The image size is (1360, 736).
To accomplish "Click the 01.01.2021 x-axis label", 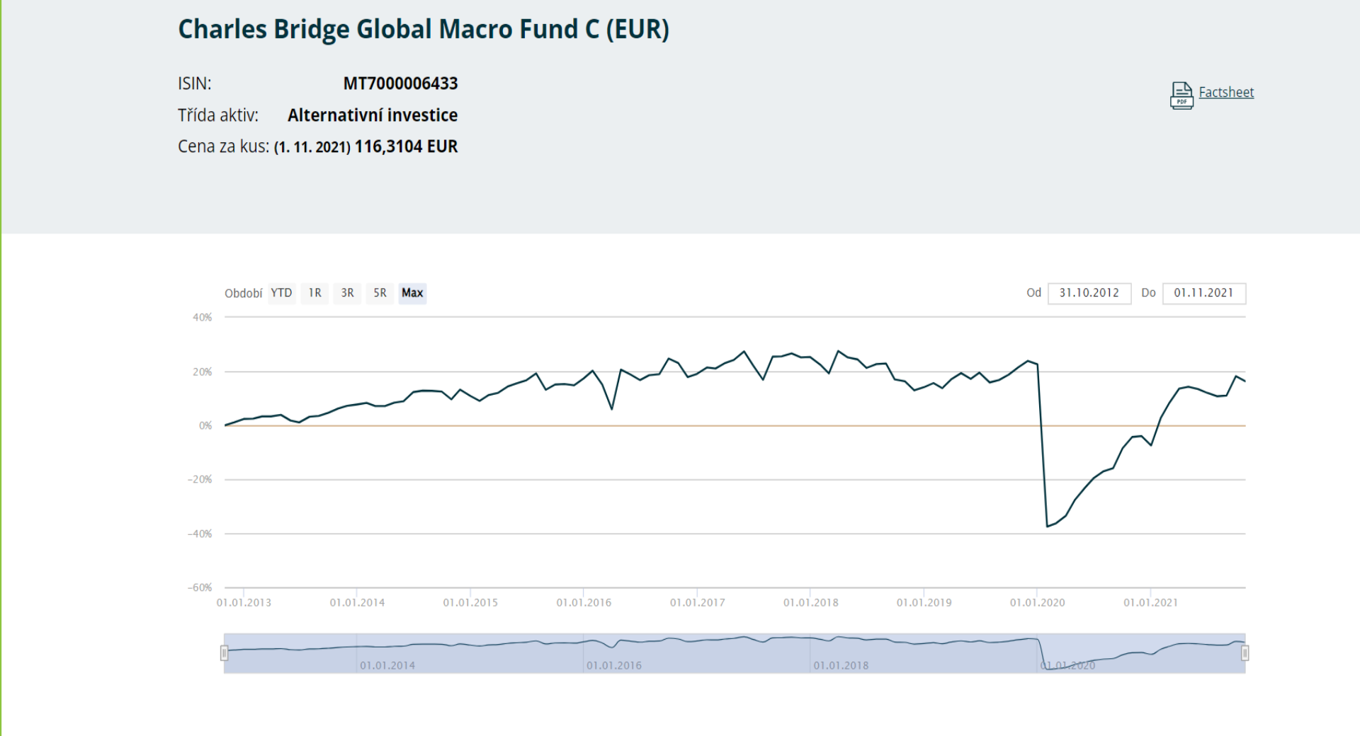I will (1150, 602).
